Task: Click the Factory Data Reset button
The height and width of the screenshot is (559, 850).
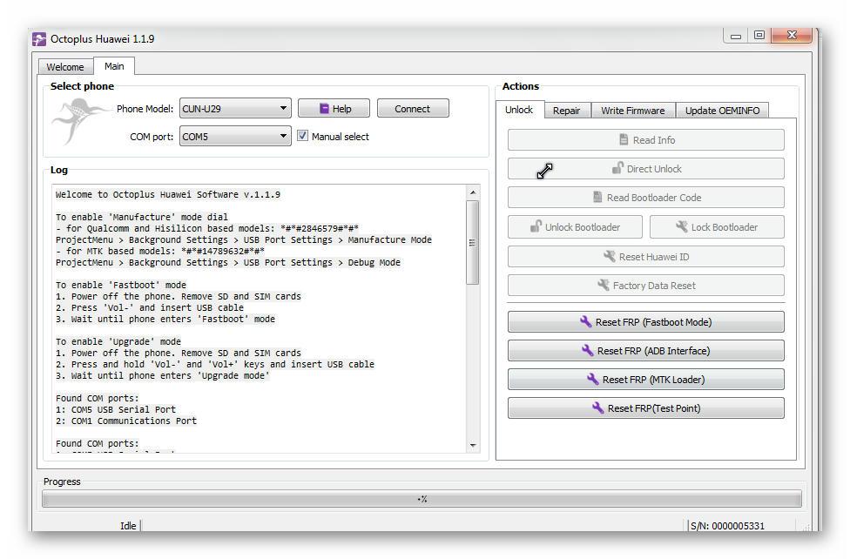Action: (645, 286)
